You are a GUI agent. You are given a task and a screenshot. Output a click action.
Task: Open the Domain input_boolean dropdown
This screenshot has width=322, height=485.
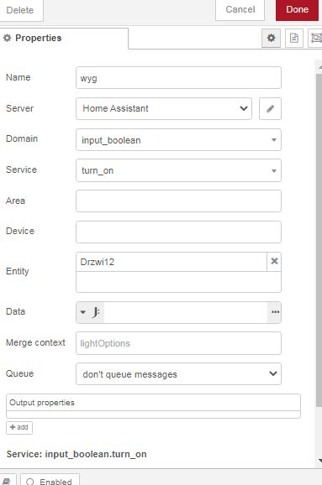pos(178,140)
